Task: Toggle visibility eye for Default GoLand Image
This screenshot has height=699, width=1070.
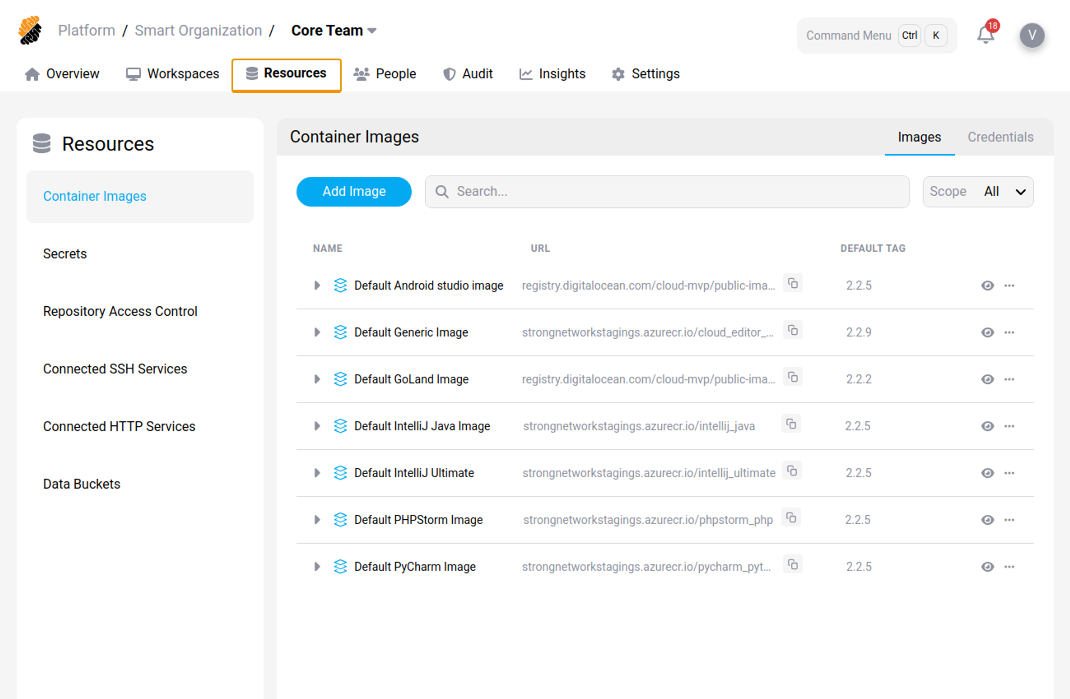Action: coord(987,379)
